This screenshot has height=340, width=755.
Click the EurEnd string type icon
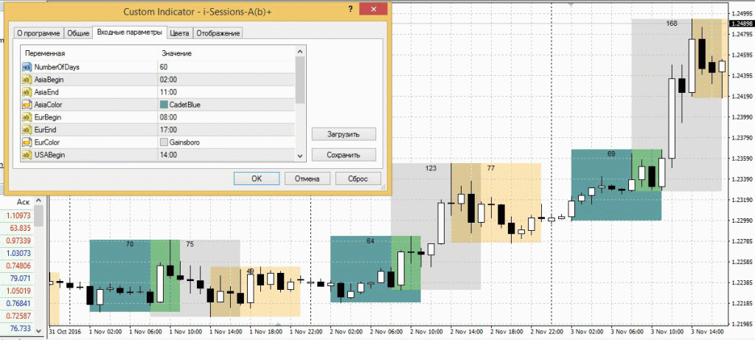click(27, 130)
